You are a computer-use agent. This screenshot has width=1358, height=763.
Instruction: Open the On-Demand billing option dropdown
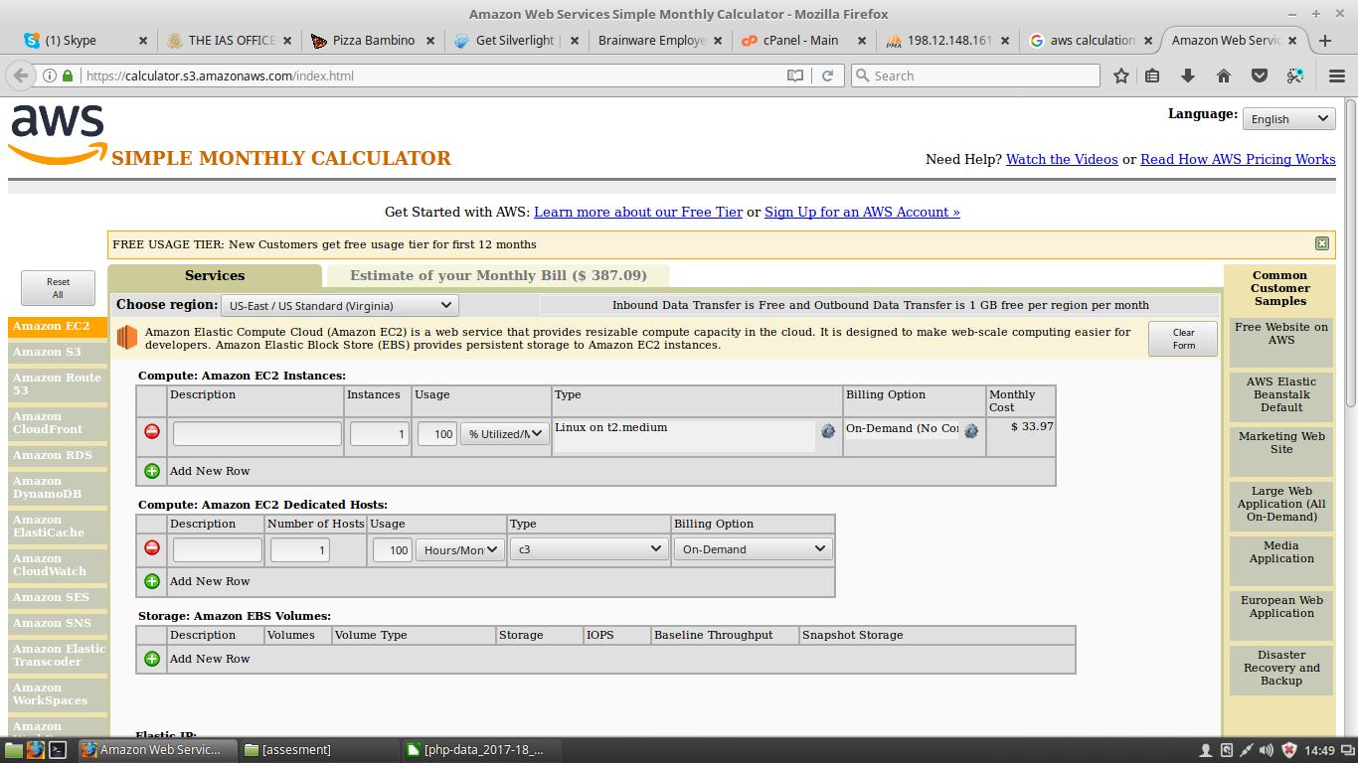click(x=753, y=548)
